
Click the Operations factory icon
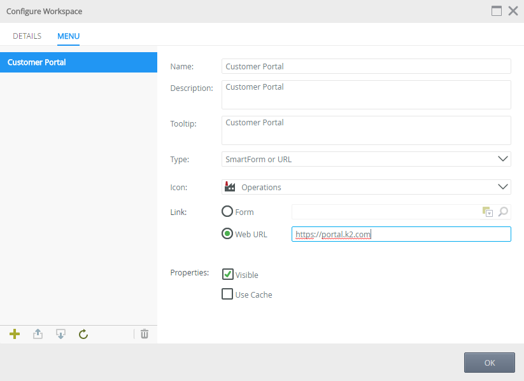coord(230,187)
